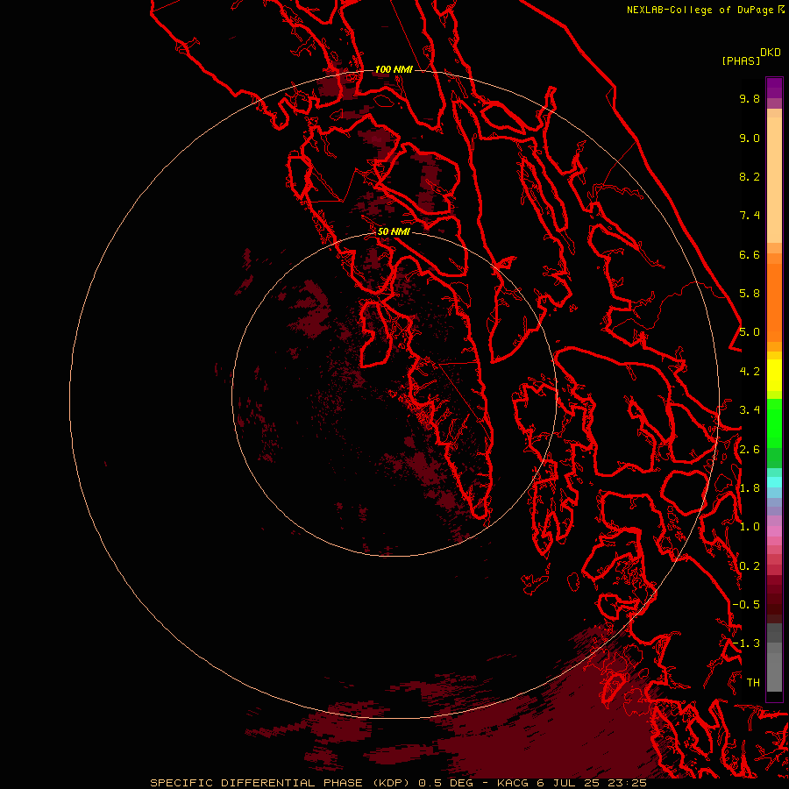
Task: Click the 7.4 value on the color scale
Action: [750, 216]
